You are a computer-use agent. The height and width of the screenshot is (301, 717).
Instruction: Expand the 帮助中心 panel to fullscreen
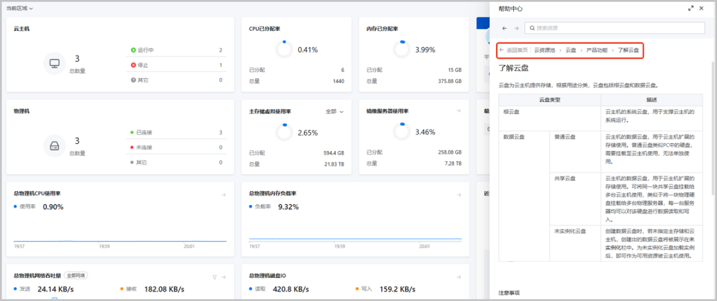(692, 9)
